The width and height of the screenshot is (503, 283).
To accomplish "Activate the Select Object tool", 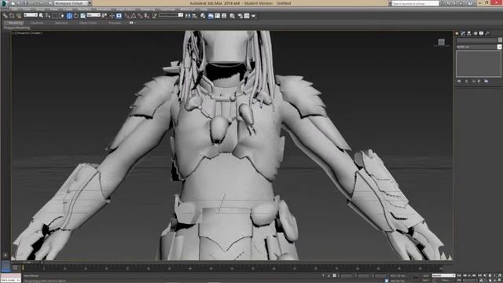I will click(41, 16).
